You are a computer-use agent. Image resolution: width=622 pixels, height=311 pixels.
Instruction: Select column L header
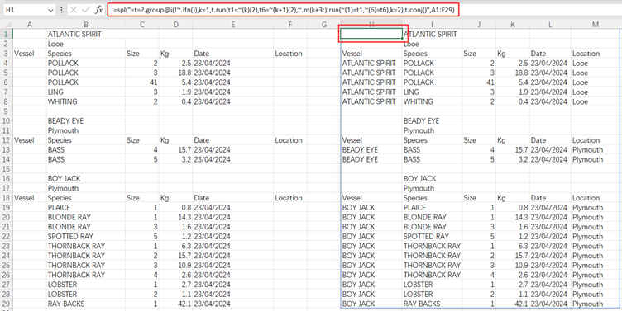(550, 25)
